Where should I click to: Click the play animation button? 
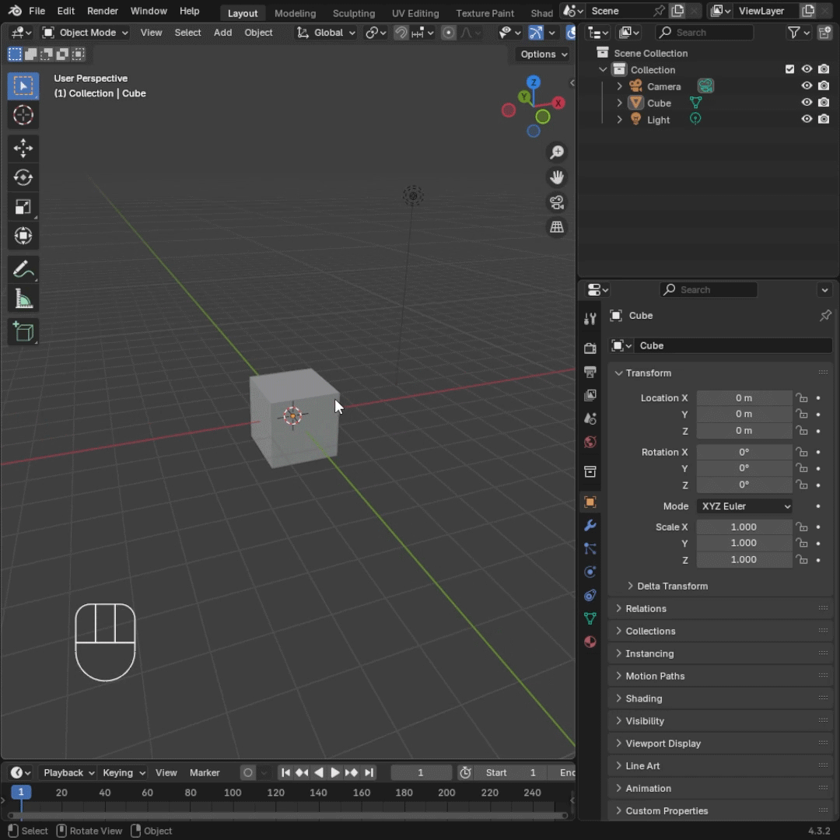tap(335, 772)
